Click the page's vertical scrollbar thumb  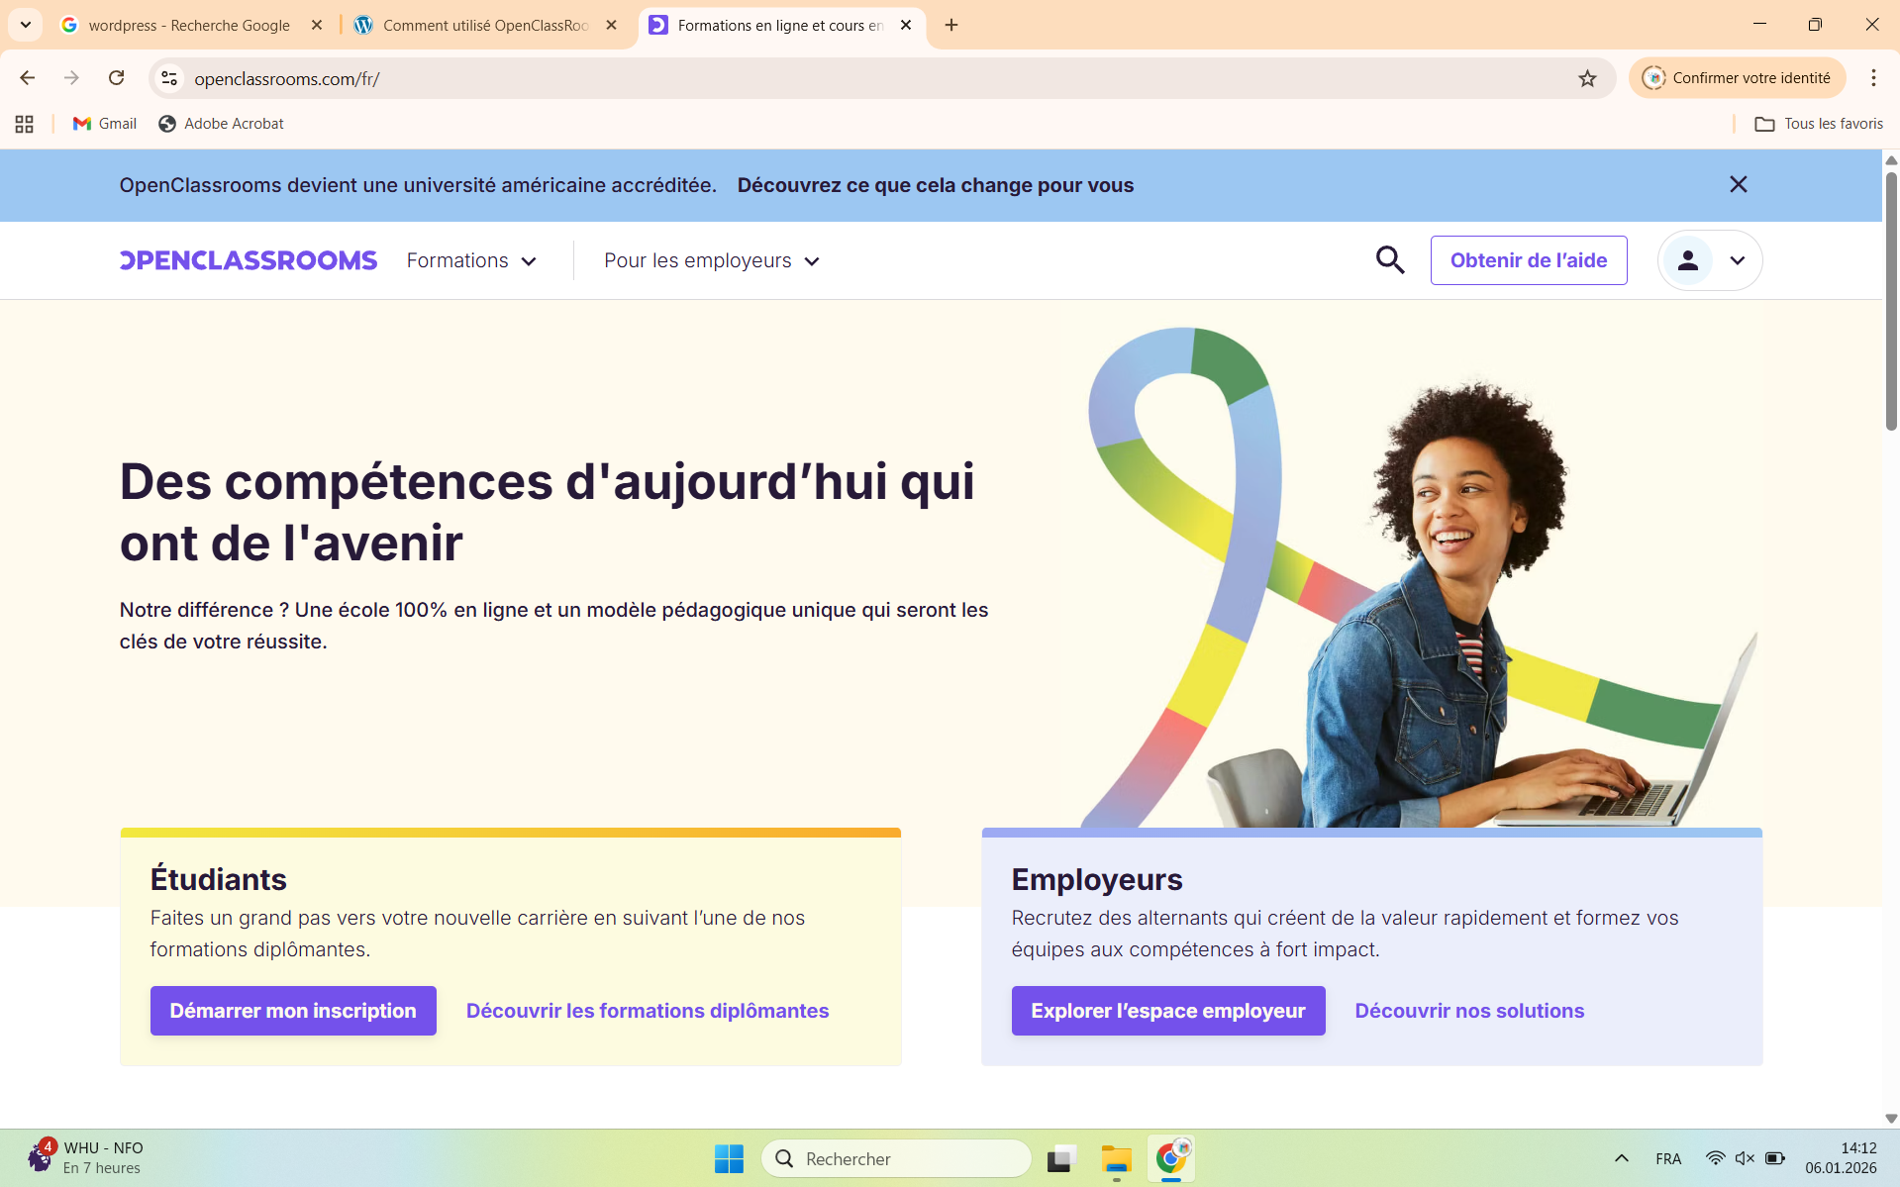(1891, 297)
